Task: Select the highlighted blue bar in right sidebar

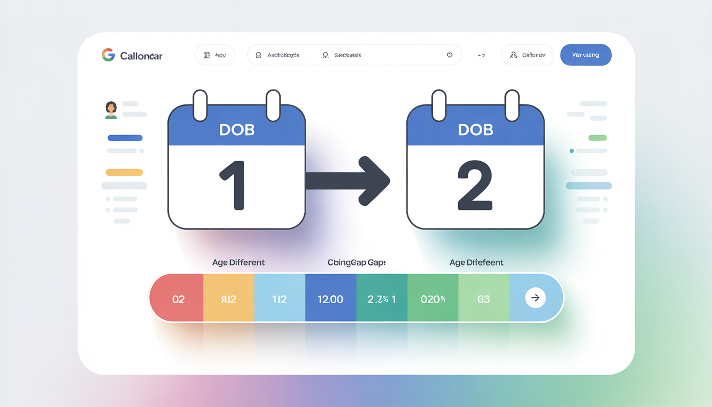Action: pos(589,186)
